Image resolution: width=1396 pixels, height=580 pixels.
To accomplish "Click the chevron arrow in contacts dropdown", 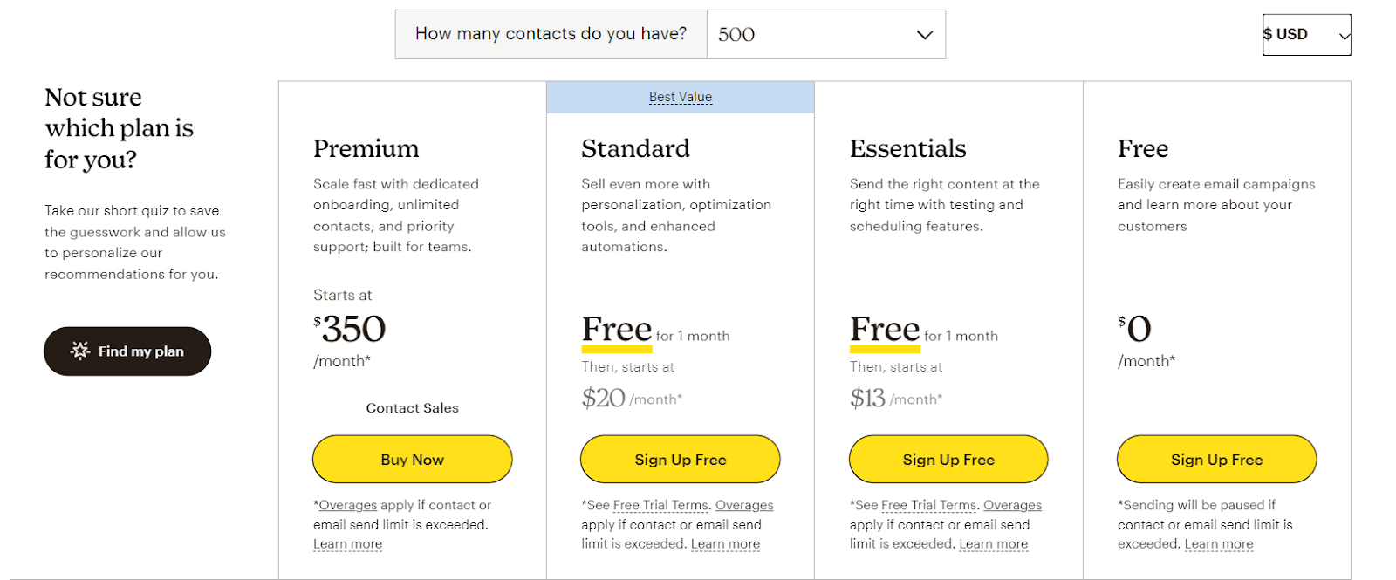I will pos(925,35).
